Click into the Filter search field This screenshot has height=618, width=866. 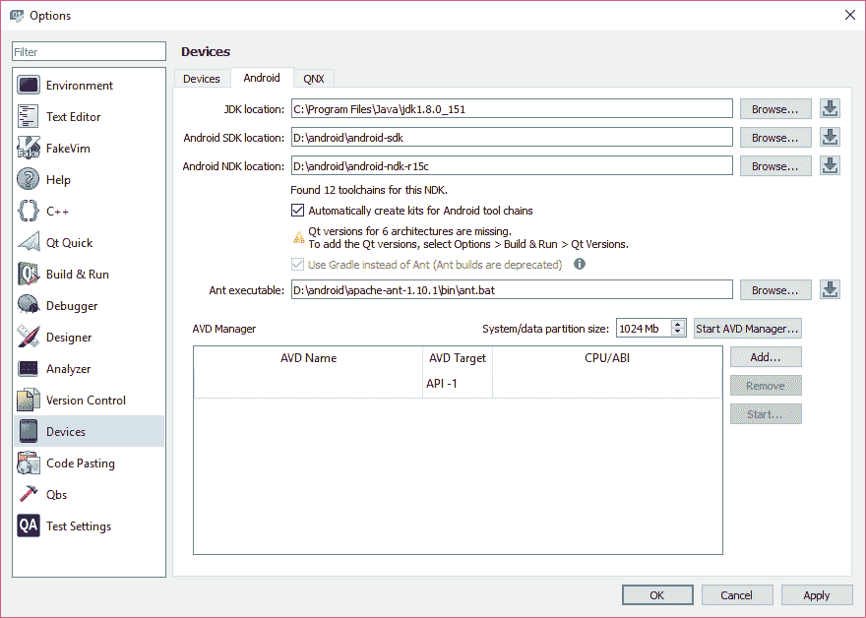[89, 52]
